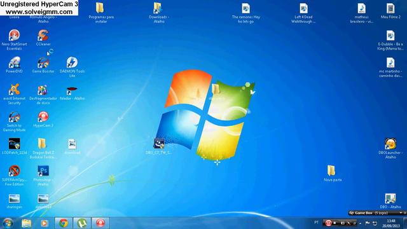Select SUPERAntiSpyware Free Edition shortcut
The height and width of the screenshot is (229, 407).
[x=14, y=176]
